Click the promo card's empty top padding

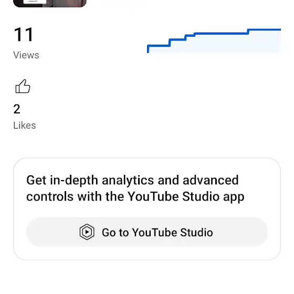[147, 166]
